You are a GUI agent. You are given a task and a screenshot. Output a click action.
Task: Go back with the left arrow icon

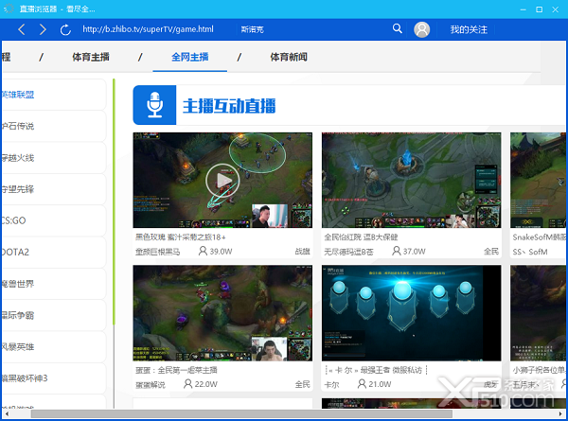click(22, 29)
